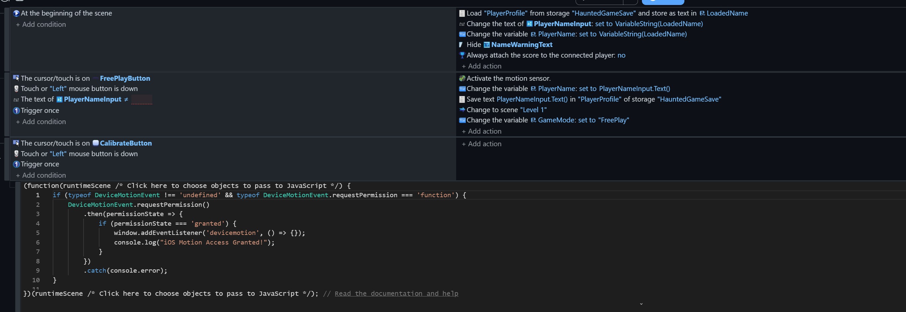Add condition to the CalibrateButton event
906x312 pixels.
[41, 175]
